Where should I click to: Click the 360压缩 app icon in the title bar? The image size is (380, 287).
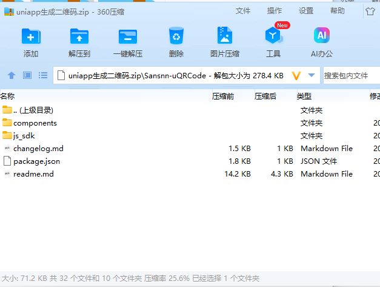pyautogui.click(x=9, y=12)
